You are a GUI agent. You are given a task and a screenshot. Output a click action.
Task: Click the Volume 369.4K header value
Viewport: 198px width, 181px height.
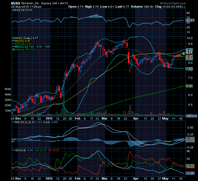[x=142, y=7]
